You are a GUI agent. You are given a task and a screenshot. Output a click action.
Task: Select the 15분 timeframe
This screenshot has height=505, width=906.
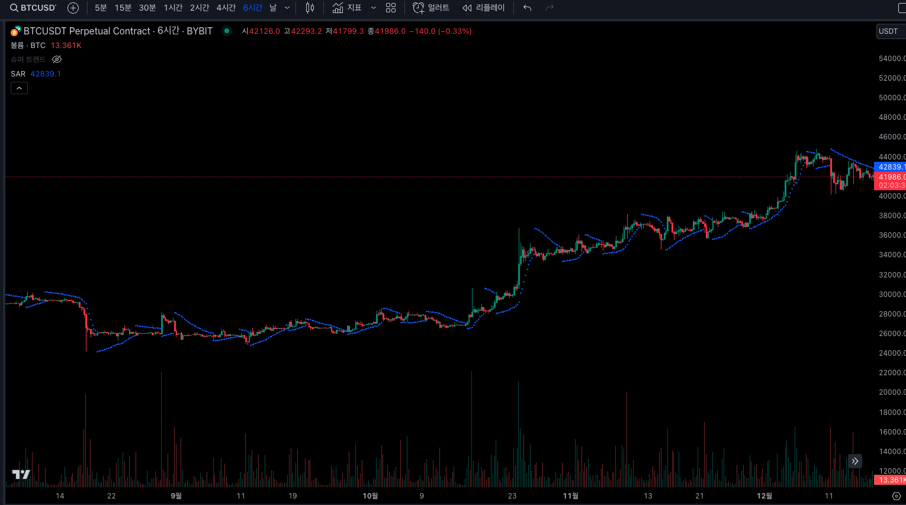123,8
